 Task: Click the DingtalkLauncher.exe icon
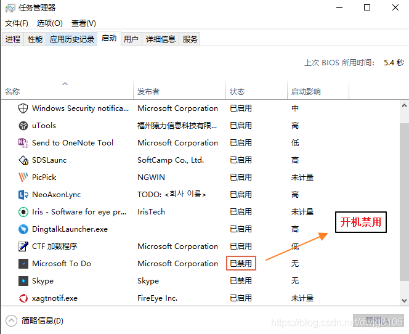point(23,229)
